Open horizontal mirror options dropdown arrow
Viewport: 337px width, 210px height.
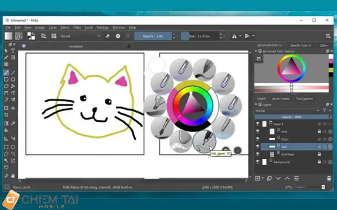[x=240, y=36]
